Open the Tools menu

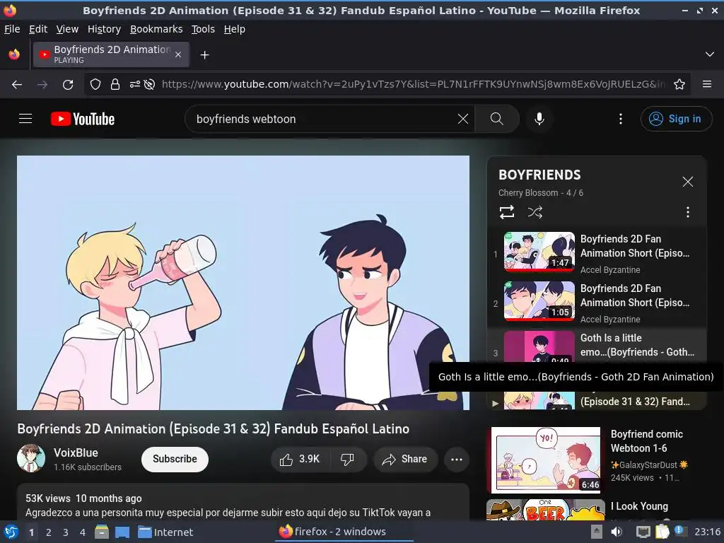pyautogui.click(x=203, y=29)
